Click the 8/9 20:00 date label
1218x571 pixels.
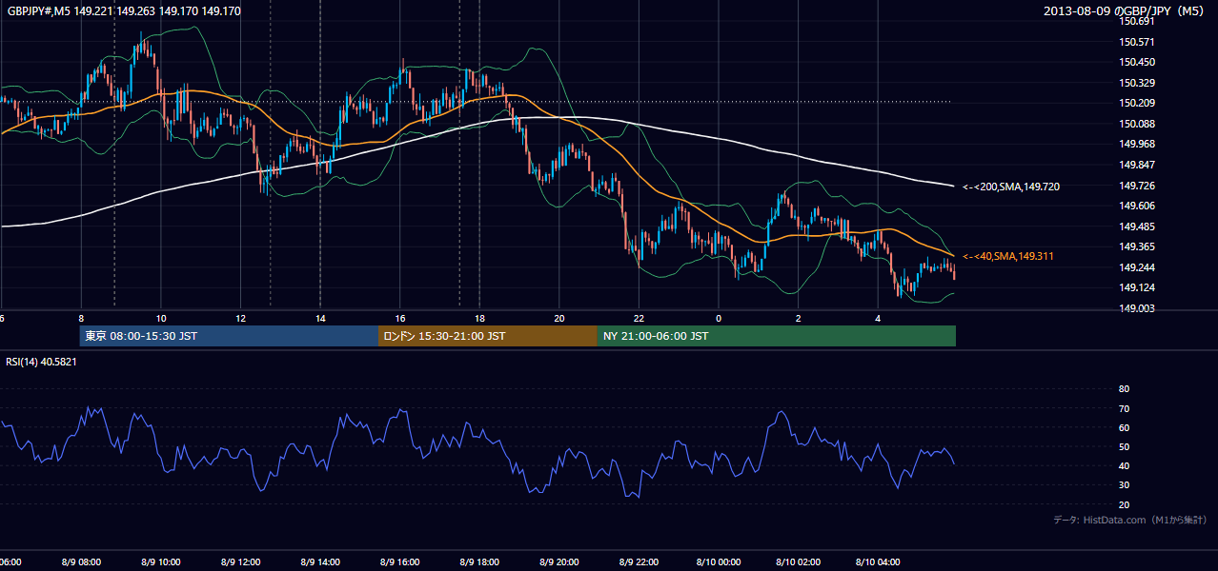pyautogui.click(x=558, y=561)
